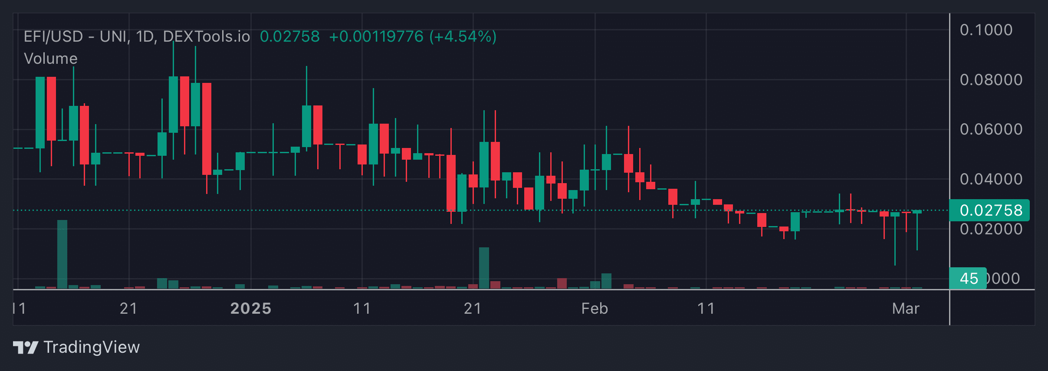
Task: Click the dotted current price line
Action: 481,210
